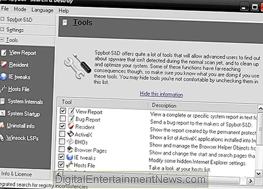The width and height of the screenshot is (263, 189).
Task: Enable the BHOs checkbox
Action: (62, 142)
